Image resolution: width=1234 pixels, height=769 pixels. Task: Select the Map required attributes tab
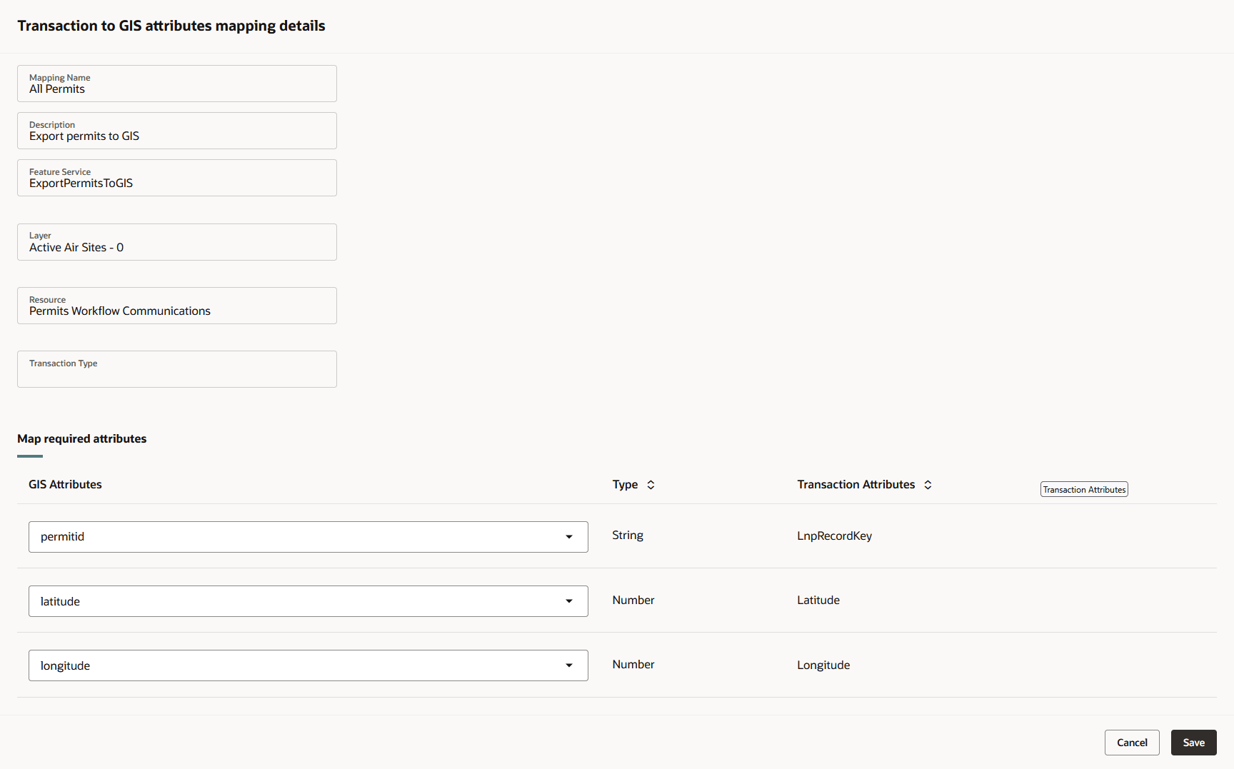point(82,439)
